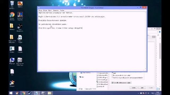This screenshot has width=170, height=95.
Task: Launch Google Chrome from desktop shortcut
Action: [x=12, y=16]
